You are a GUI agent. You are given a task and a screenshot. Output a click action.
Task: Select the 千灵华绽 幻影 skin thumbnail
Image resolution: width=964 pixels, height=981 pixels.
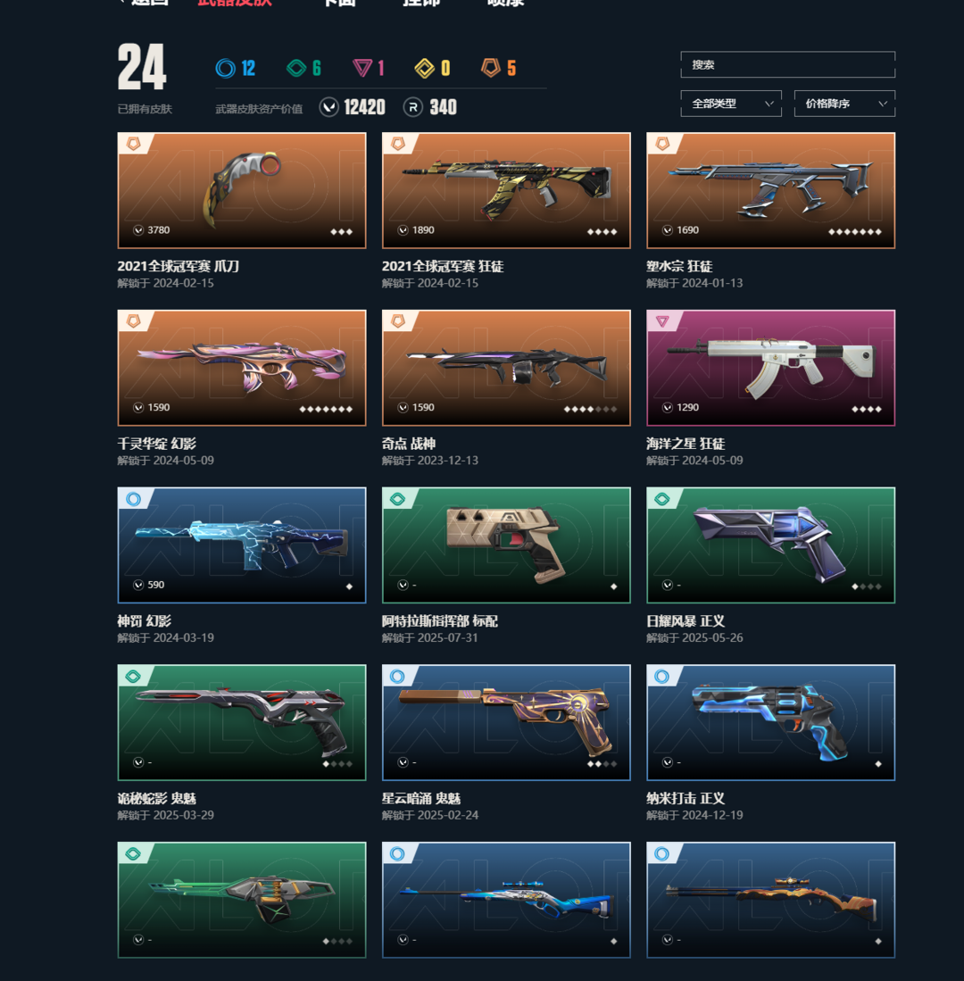[242, 368]
